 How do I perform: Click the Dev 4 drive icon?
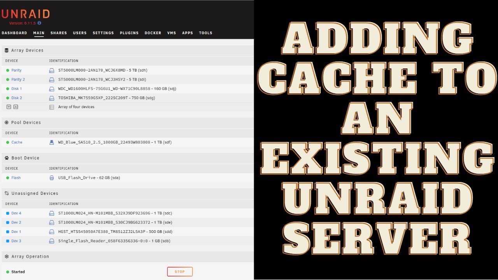pyautogui.click(x=52, y=213)
